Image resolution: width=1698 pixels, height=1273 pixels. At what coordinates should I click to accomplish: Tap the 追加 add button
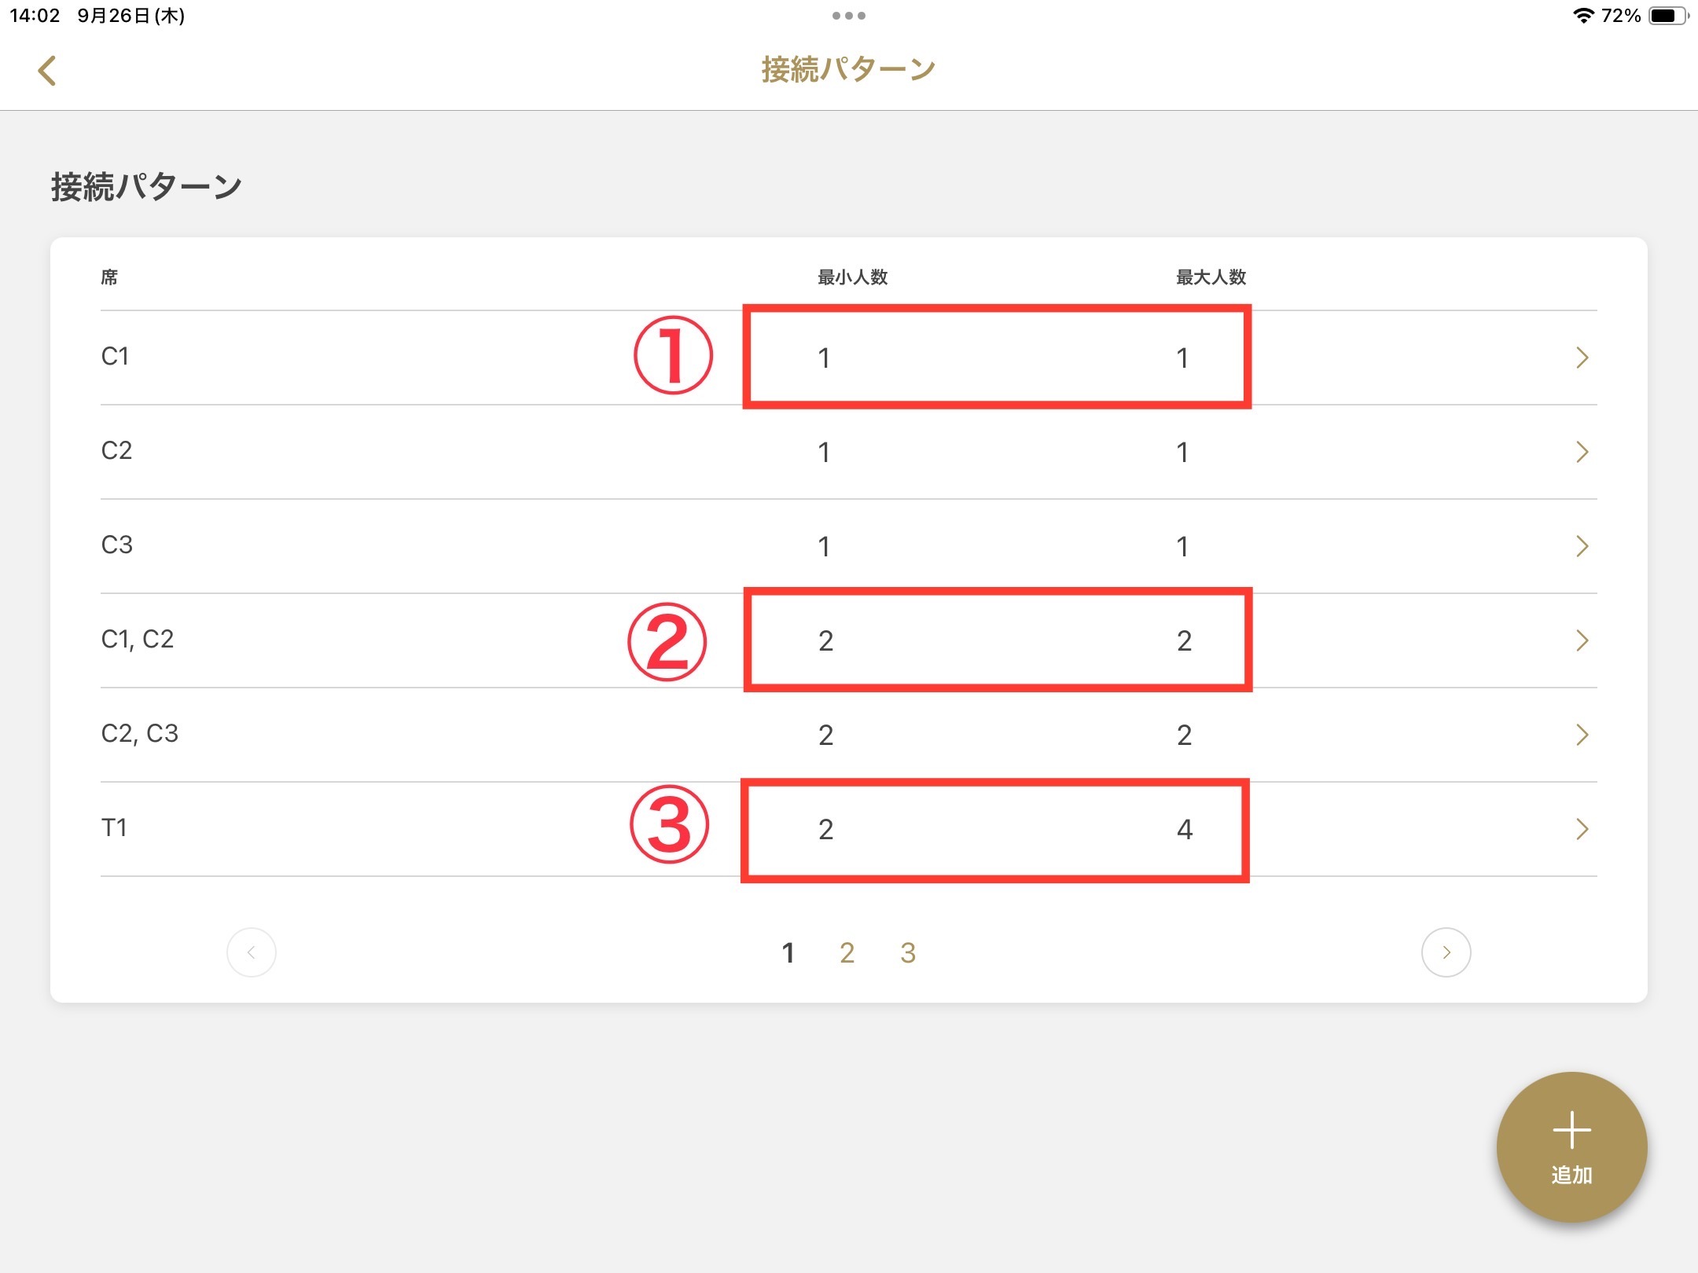(1571, 1147)
